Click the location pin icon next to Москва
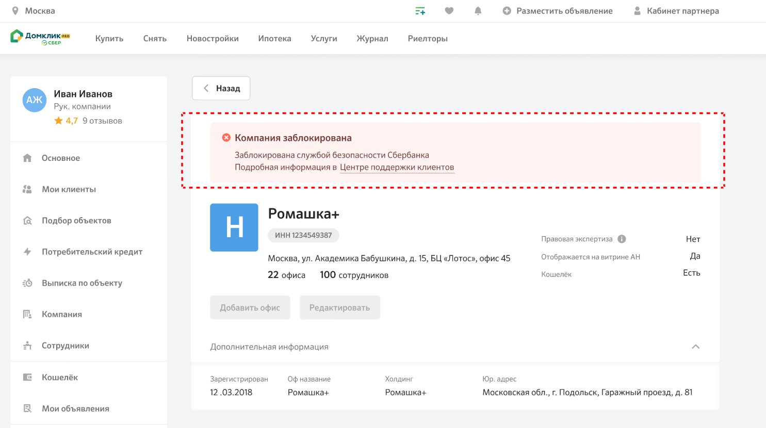Screen dimensions: 766x428 15,11
